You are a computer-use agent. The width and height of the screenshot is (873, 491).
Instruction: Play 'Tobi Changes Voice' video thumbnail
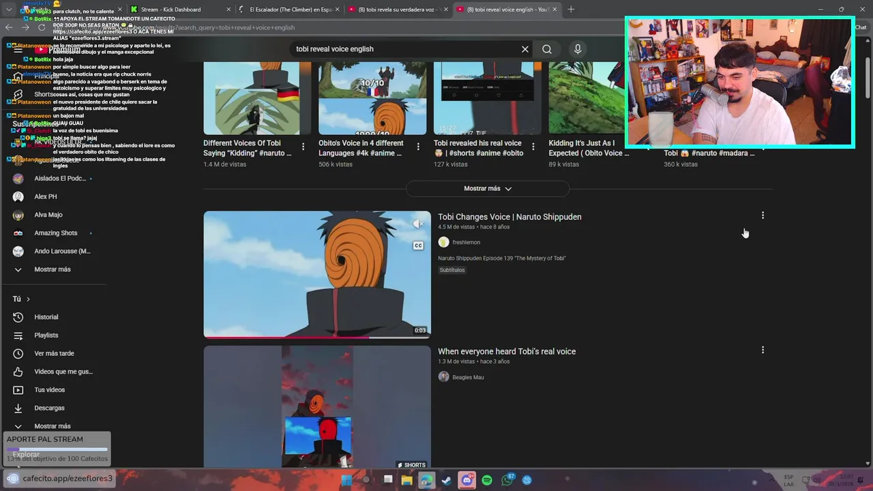click(x=317, y=274)
